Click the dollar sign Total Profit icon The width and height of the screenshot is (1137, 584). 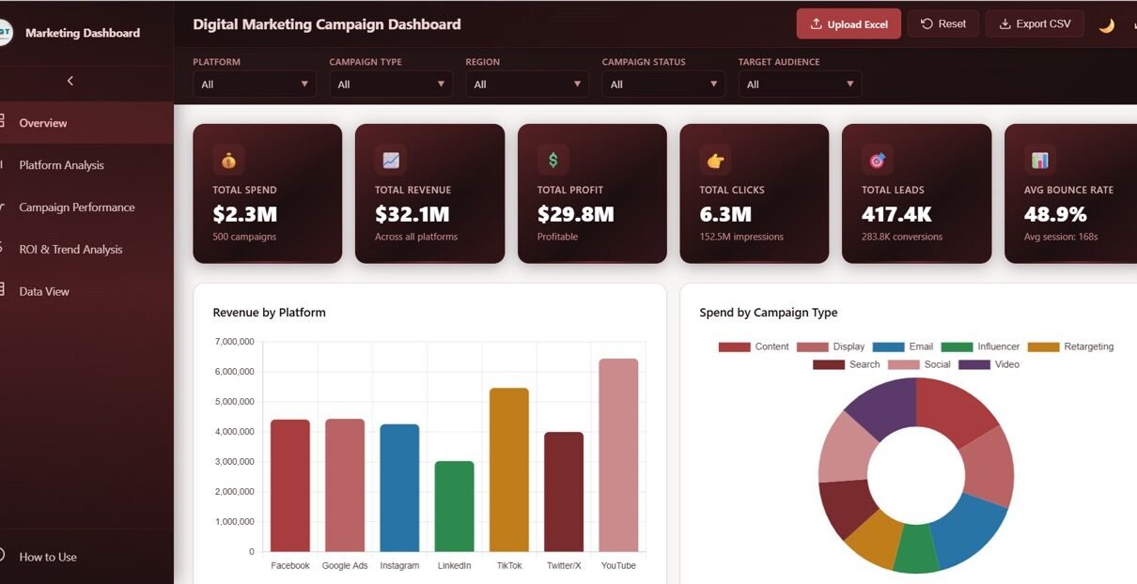[x=553, y=161]
